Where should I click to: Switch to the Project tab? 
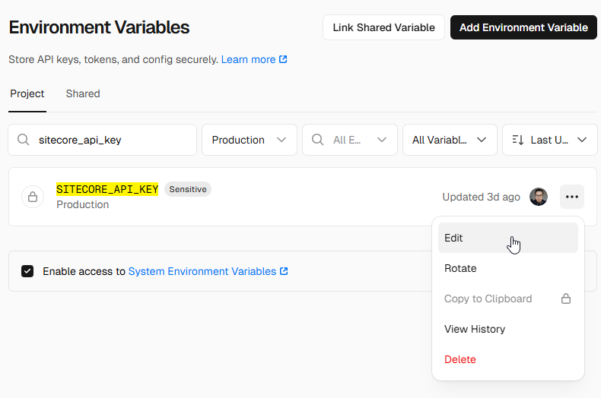coord(27,93)
